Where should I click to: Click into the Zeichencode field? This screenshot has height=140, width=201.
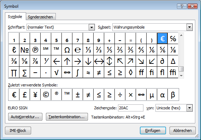[130, 108]
